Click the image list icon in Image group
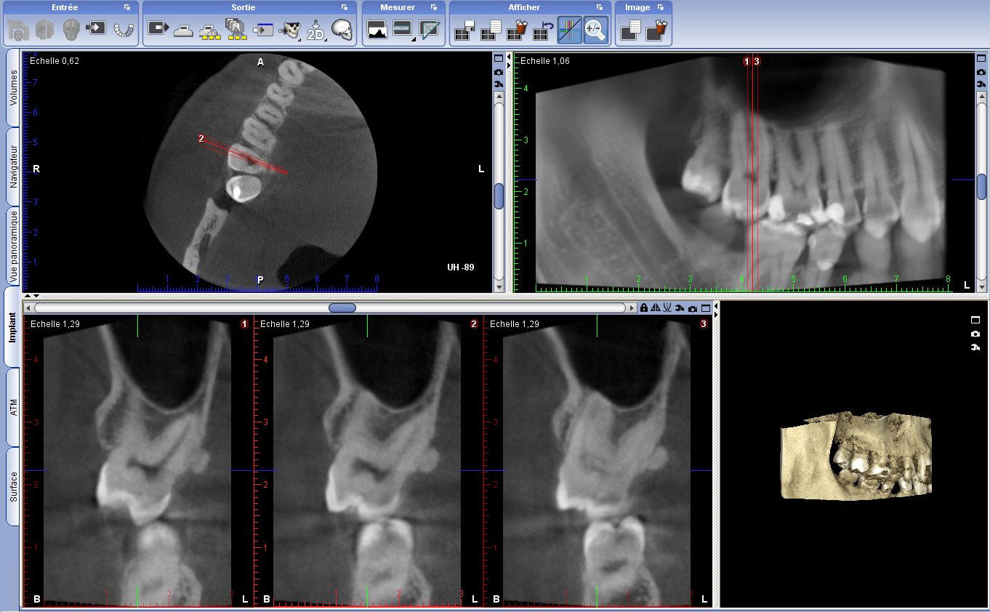Viewport: 990px width, 612px height. (x=630, y=30)
